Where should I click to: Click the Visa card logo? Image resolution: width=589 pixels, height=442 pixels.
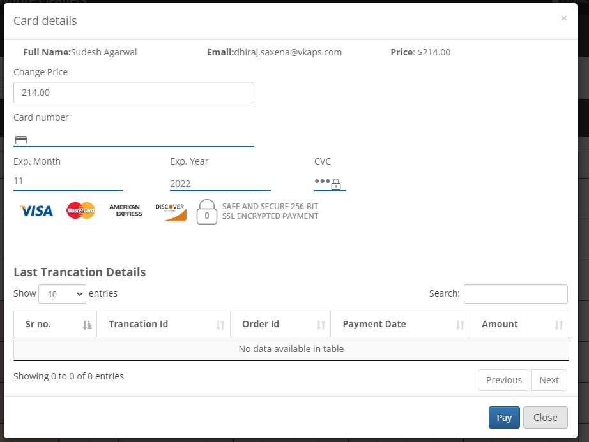(36, 211)
